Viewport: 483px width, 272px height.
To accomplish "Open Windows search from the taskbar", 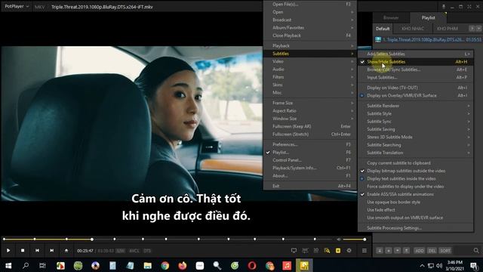I will [26, 265].
